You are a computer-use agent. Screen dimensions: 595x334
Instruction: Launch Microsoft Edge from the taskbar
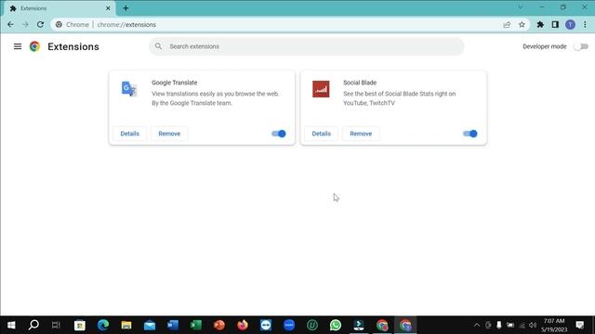point(103,325)
